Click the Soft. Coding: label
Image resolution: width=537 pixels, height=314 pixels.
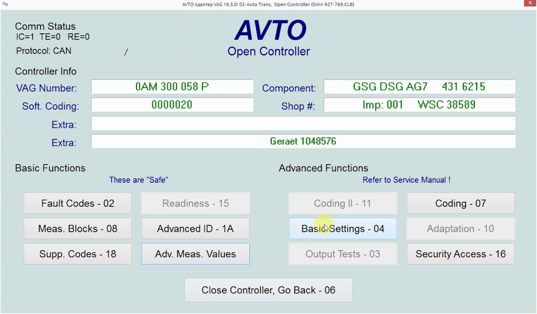pos(50,106)
